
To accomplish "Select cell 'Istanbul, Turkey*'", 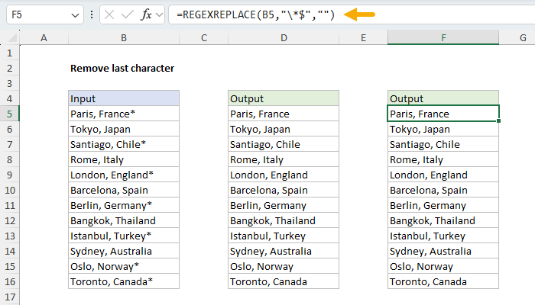I will click(124, 236).
